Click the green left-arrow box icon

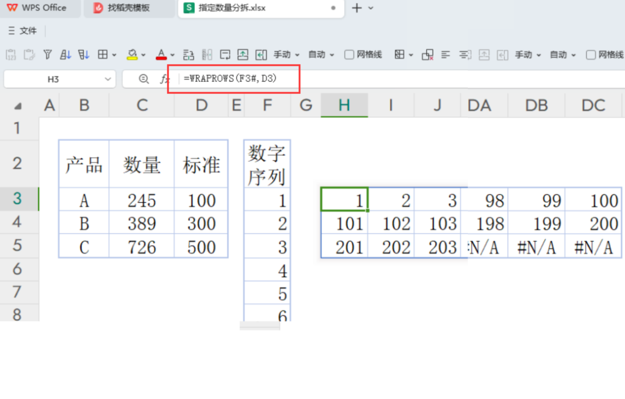[261, 55]
